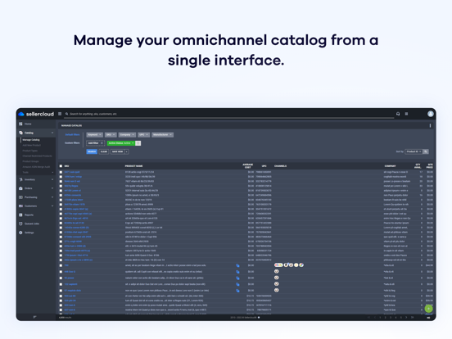Open the user profile avatar
The image size is (452, 339).
(431, 114)
